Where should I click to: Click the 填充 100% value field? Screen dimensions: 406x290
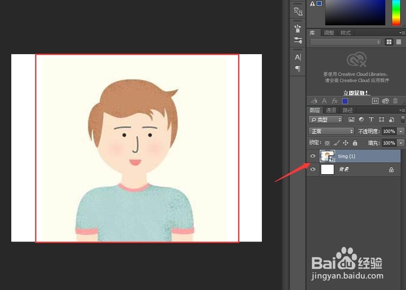[x=389, y=143]
